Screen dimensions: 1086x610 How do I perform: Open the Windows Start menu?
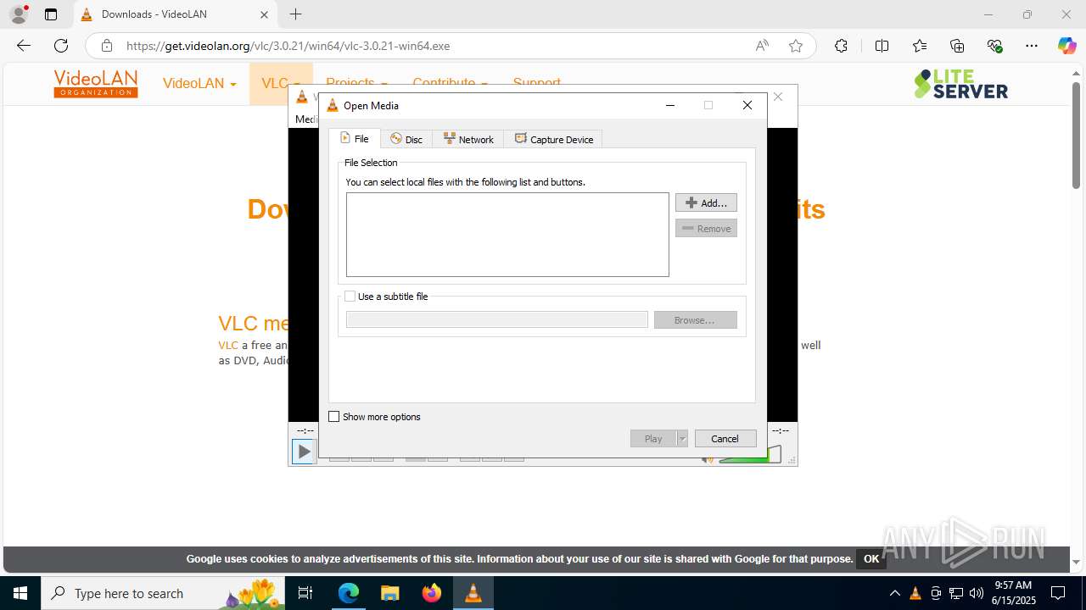coord(20,593)
